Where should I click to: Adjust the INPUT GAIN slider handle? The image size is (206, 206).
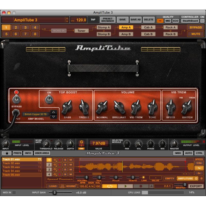click(x=54, y=193)
